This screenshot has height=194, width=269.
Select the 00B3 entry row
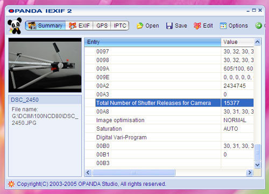coord(169,163)
